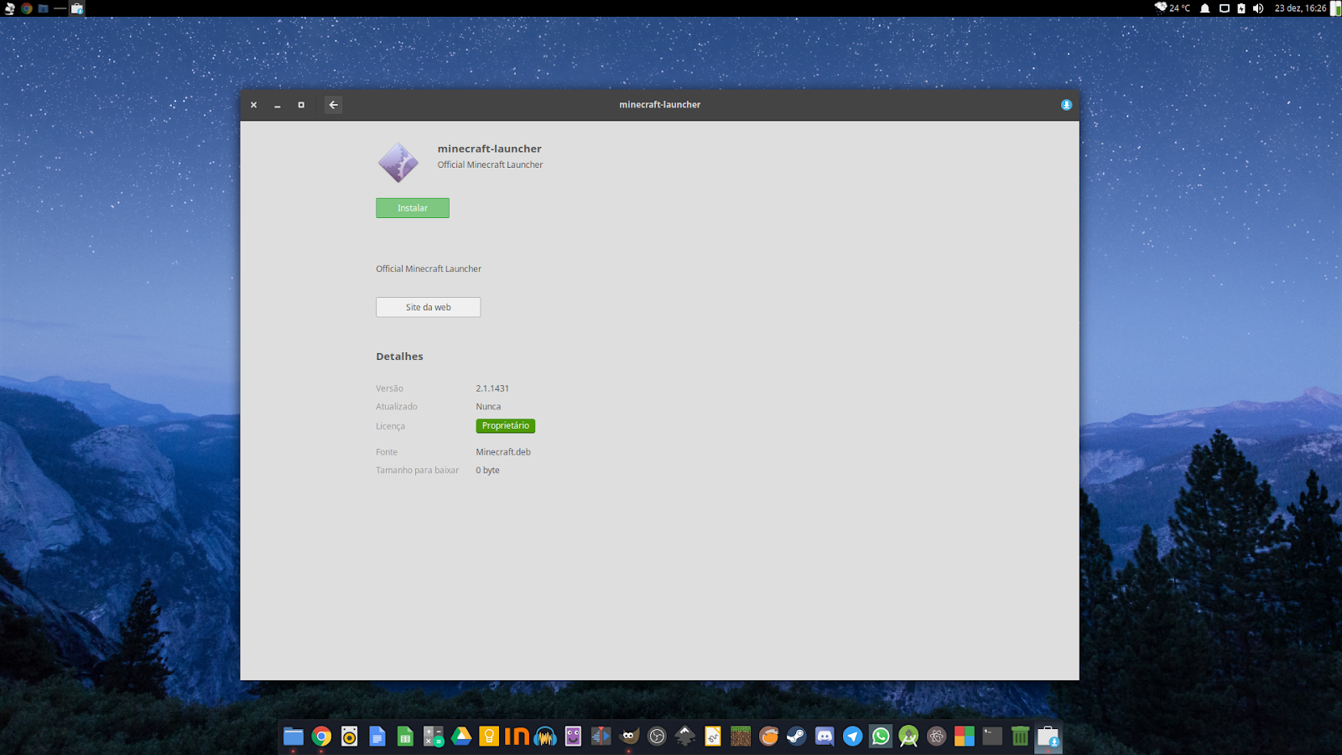The image size is (1342, 755).
Task: Click the green Instalar button
Action: [413, 208]
